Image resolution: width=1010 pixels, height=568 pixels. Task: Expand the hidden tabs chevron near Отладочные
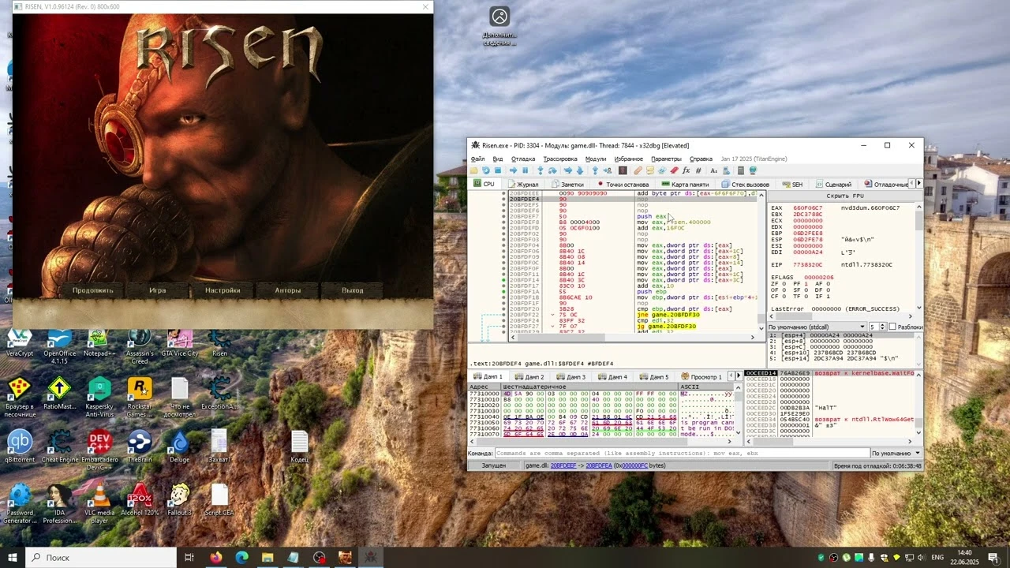(x=918, y=183)
